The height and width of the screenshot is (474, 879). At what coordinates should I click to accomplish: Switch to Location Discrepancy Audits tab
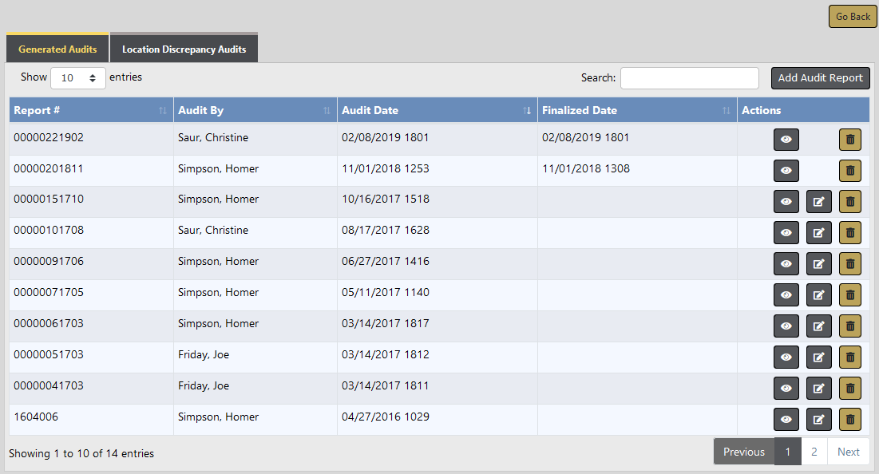pyautogui.click(x=184, y=49)
